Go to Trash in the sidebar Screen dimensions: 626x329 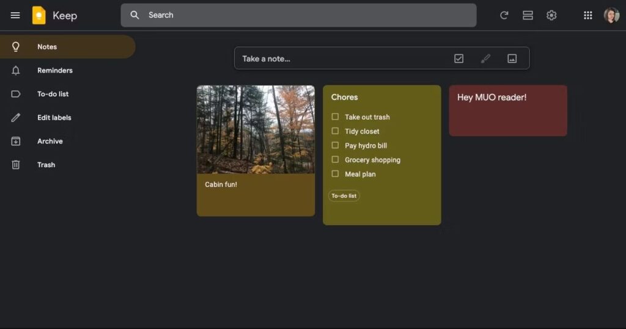(x=67, y=165)
